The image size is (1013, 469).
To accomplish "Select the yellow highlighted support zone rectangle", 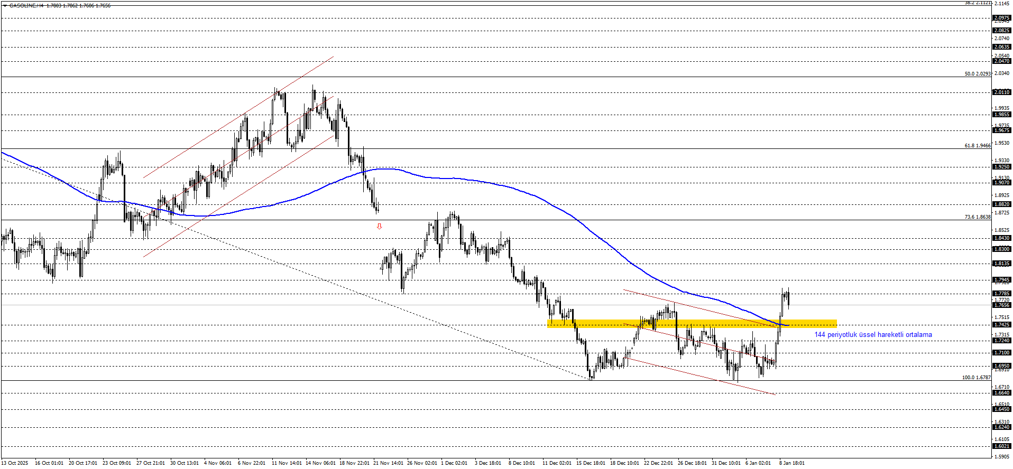I will [692, 324].
